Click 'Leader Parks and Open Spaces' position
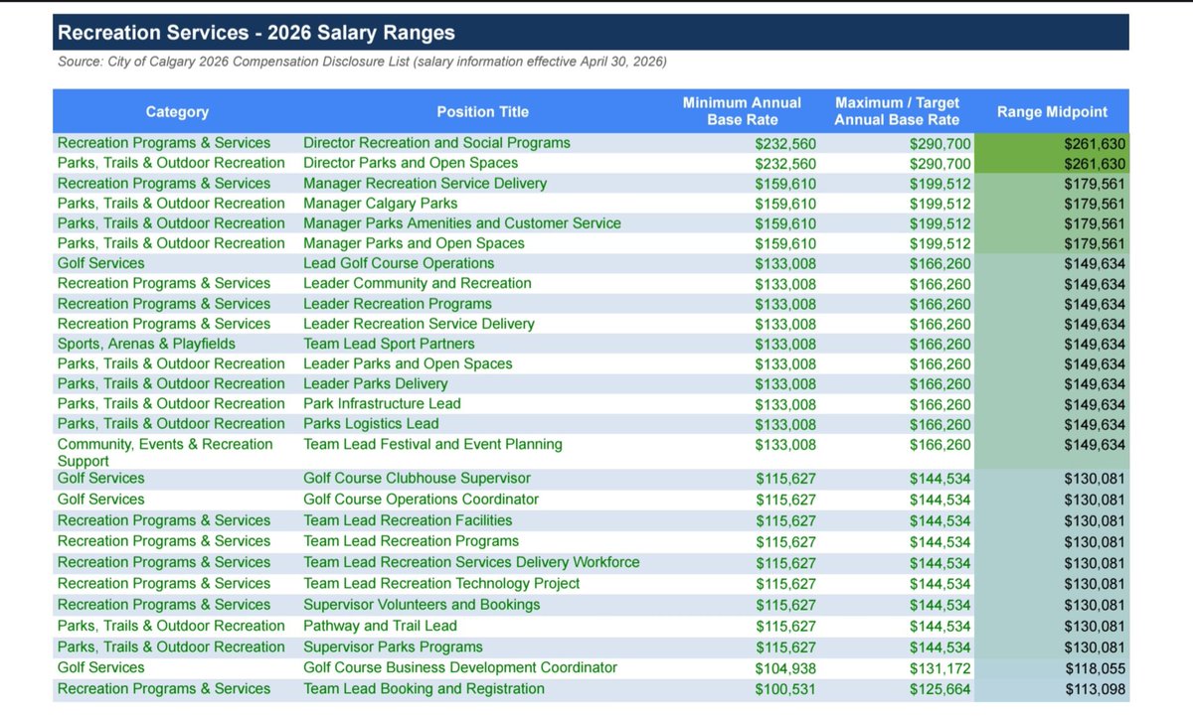Screen dimensions: 1193x718 coord(408,363)
